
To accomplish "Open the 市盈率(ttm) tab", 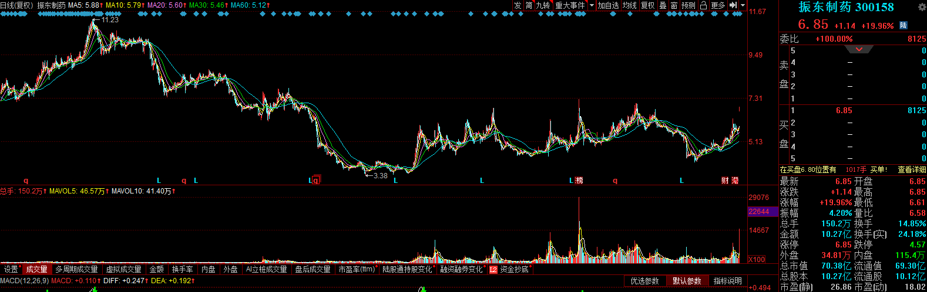I will tap(357, 269).
